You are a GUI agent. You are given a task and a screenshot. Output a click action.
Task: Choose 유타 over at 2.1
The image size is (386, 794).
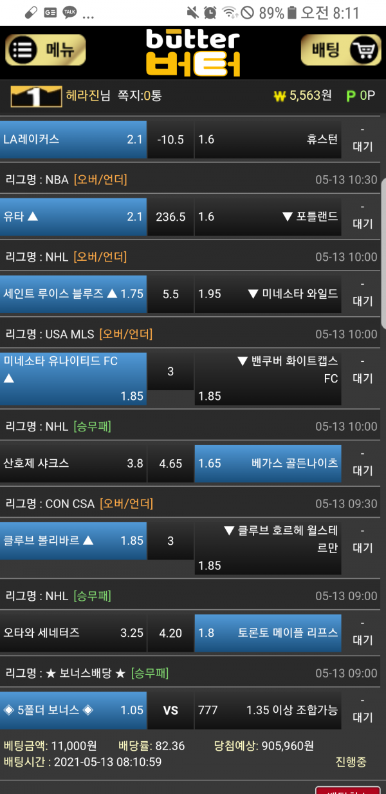pos(73,216)
